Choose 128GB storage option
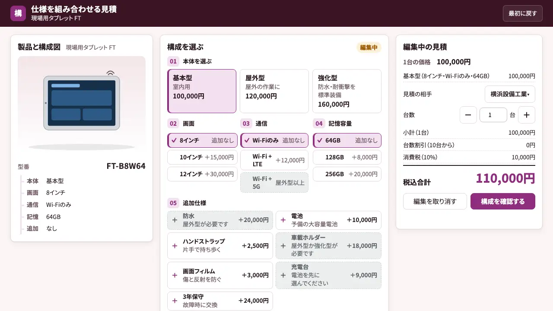The width and height of the screenshot is (553, 311). pyautogui.click(x=347, y=157)
